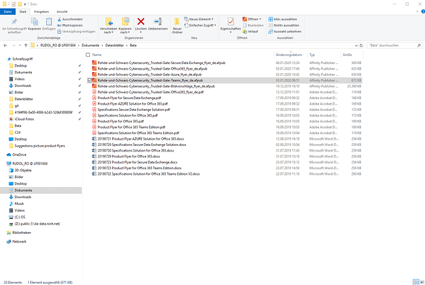
Task: Click Ausschneiden scissors command
Action: pos(70,19)
